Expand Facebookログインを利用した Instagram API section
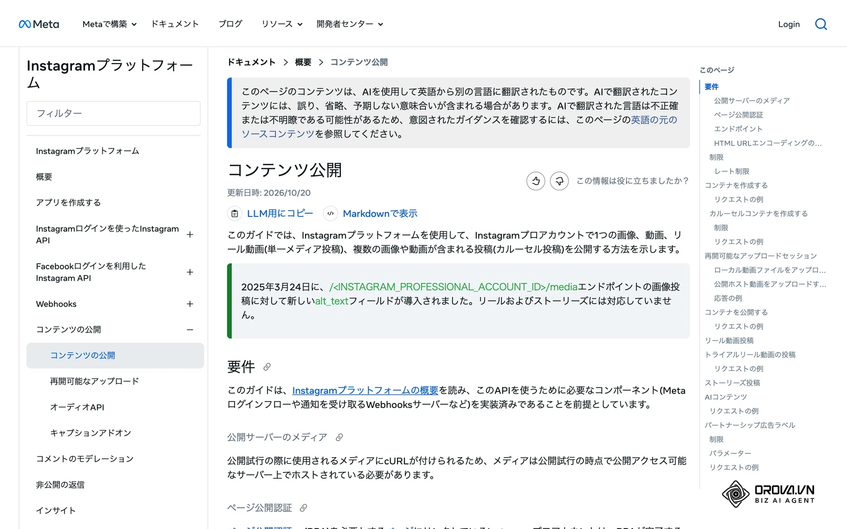This screenshot has width=847, height=529. (x=190, y=272)
